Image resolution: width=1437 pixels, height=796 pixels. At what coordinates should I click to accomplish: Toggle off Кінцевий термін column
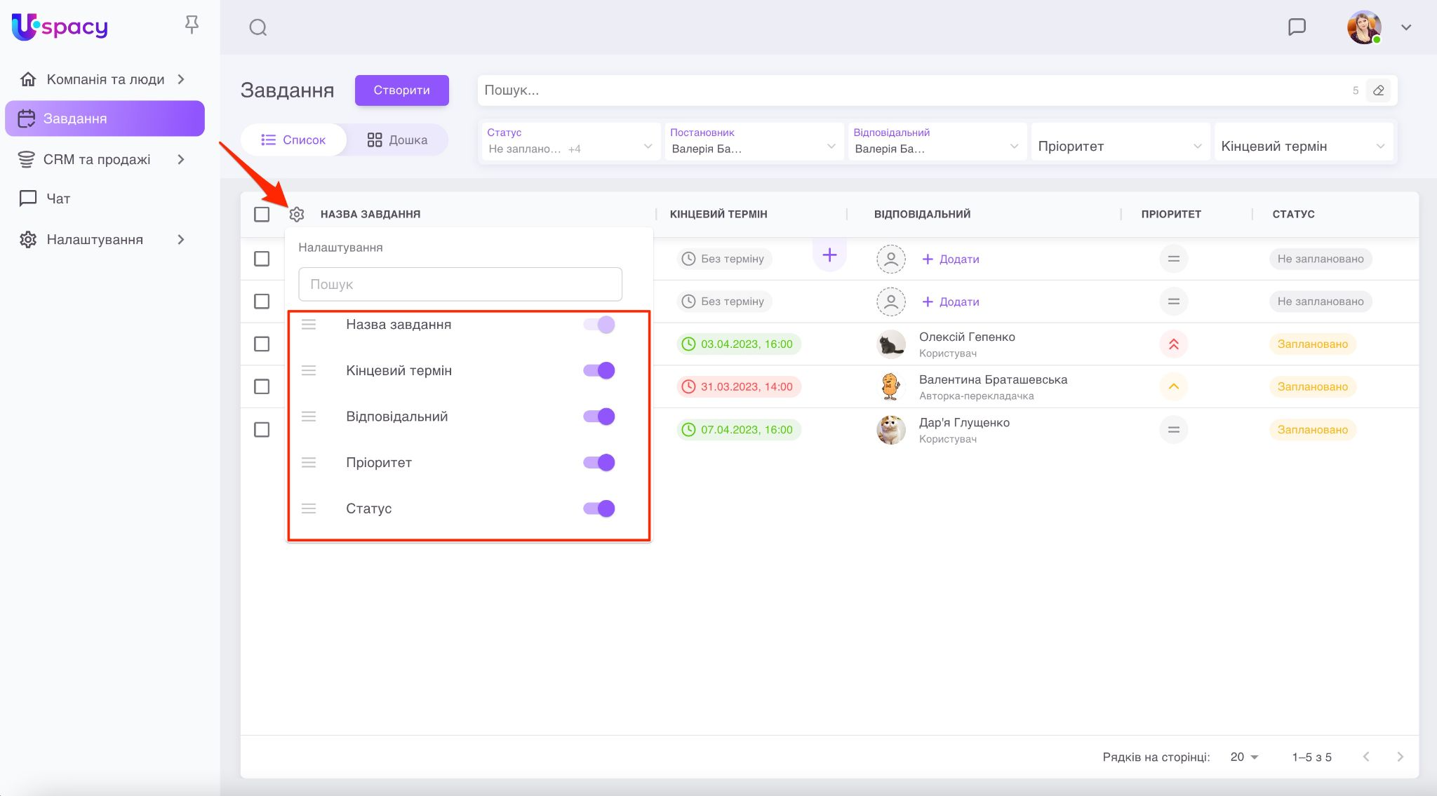[599, 370]
